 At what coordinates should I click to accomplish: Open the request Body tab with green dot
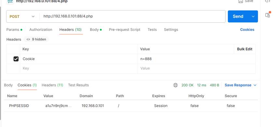pyautogui.click(x=96, y=30)
